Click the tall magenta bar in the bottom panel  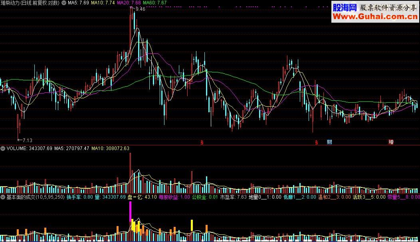[x=131, y=211]
